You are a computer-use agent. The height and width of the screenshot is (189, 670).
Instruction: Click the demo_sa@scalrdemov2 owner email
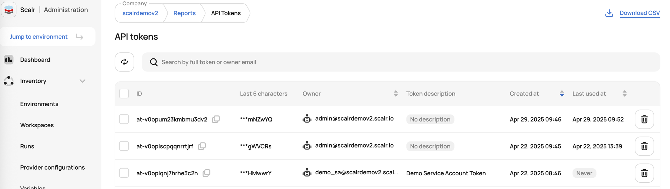356,172
